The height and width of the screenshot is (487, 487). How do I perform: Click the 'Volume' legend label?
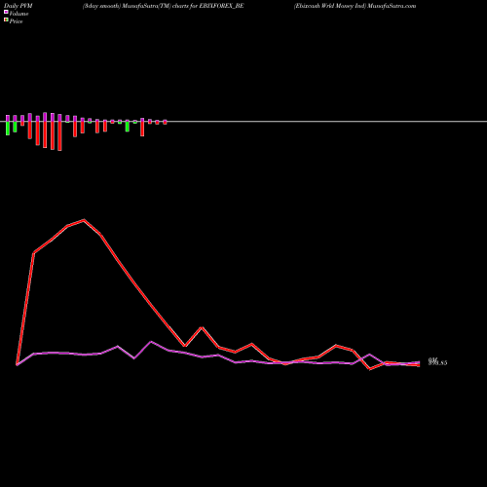click(x=19, y=14)
